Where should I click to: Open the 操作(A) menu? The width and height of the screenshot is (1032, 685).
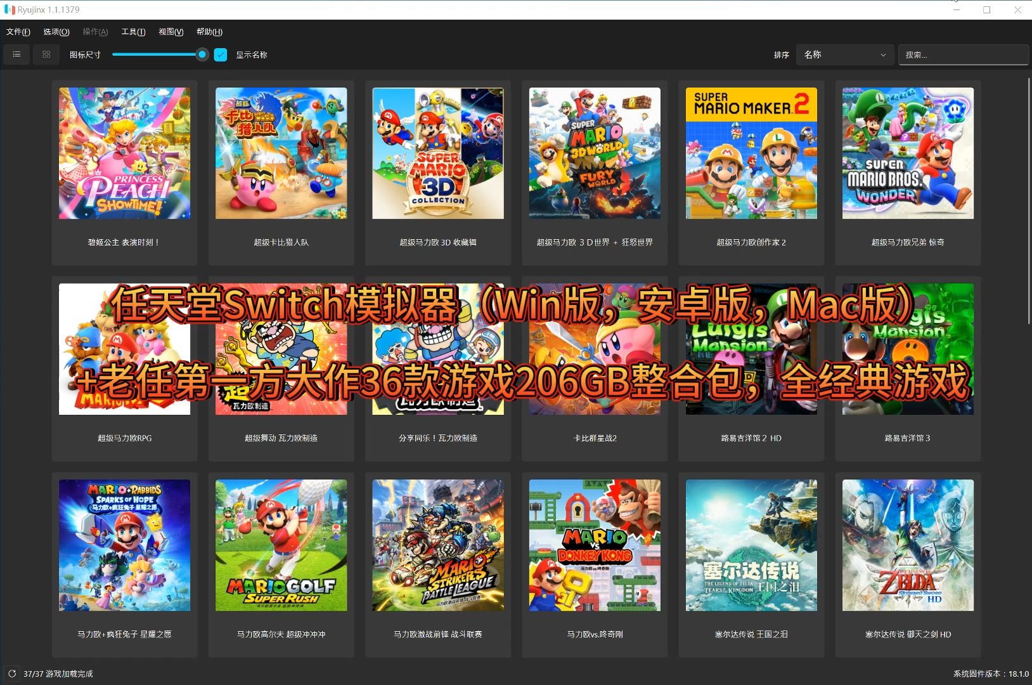pos(95,32)
